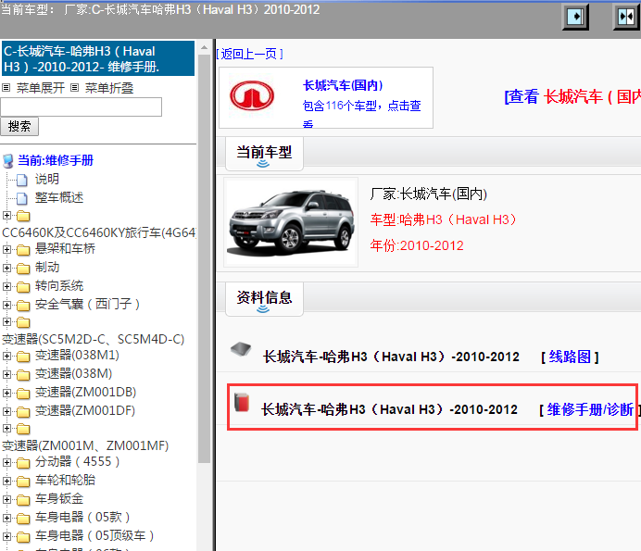This screenshot has width=641, height=551.
Task: Click the folder icon for 悬架和车桥
Action: (23, 249)
